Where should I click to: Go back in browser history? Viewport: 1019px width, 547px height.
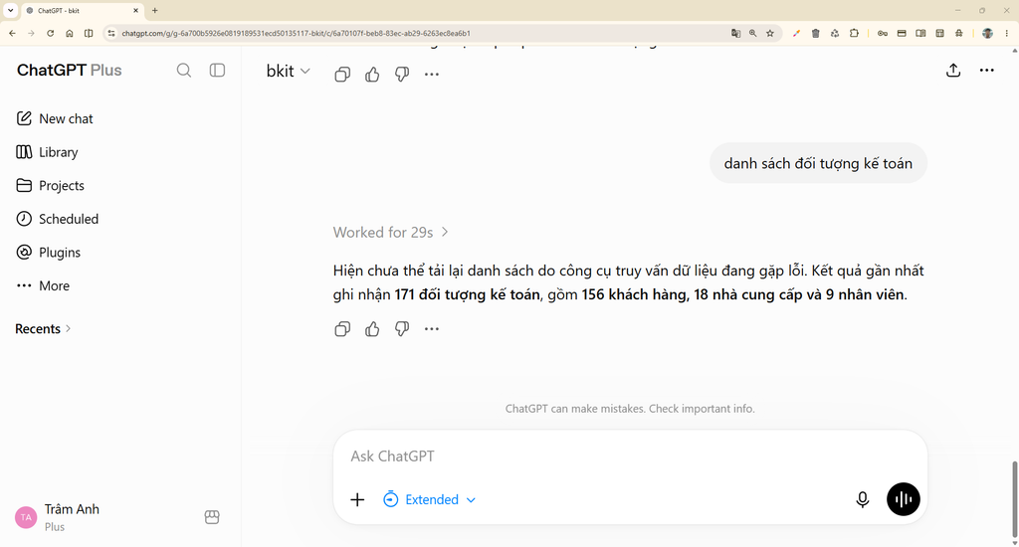(x=12, y=33)
